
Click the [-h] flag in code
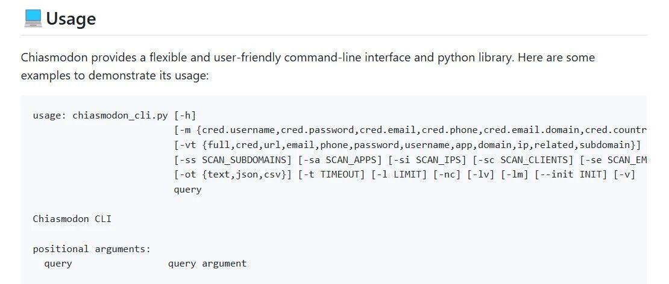(x=185, y=116)
